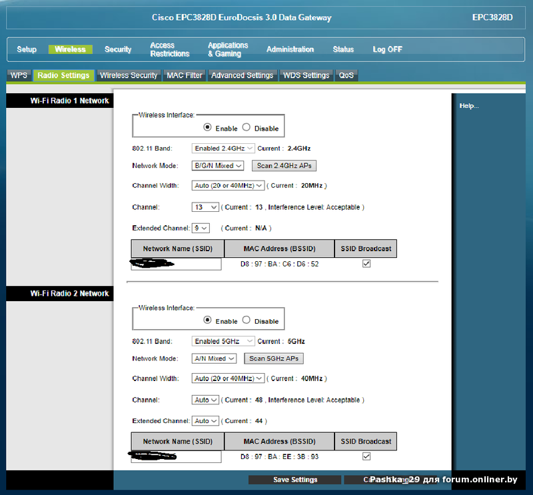Open Radio 2 Channel Width dropdown
Screen dimensions: 533x495
point(228,378)
